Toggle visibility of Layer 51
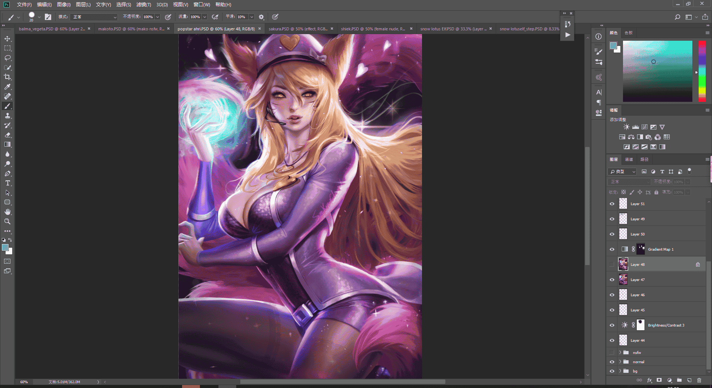 pyautogui.click(x=612, y=204)
